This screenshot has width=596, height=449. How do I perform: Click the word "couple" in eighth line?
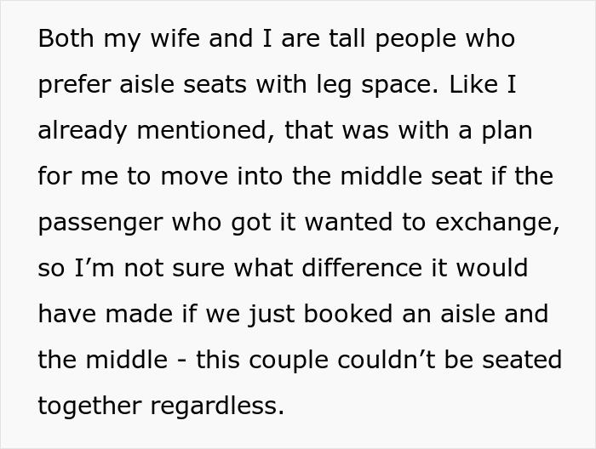288,361
